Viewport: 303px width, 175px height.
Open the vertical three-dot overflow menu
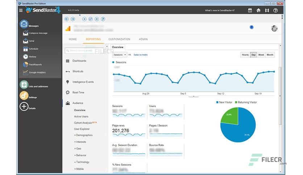coord(282,17)
